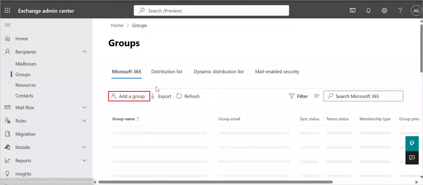
Task: Expand the Mobile section chevron
Action: 84,147
